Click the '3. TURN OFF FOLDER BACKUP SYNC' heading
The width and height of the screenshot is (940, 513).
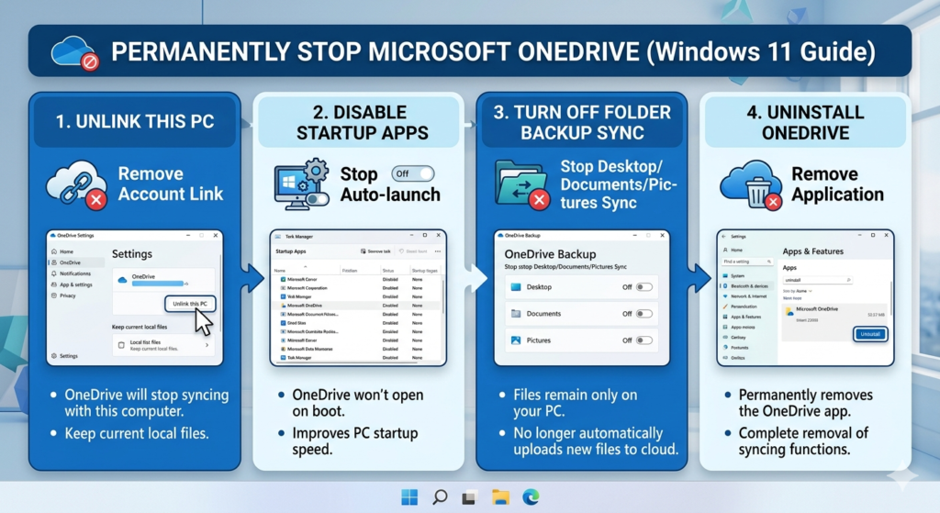pos(582,122)
